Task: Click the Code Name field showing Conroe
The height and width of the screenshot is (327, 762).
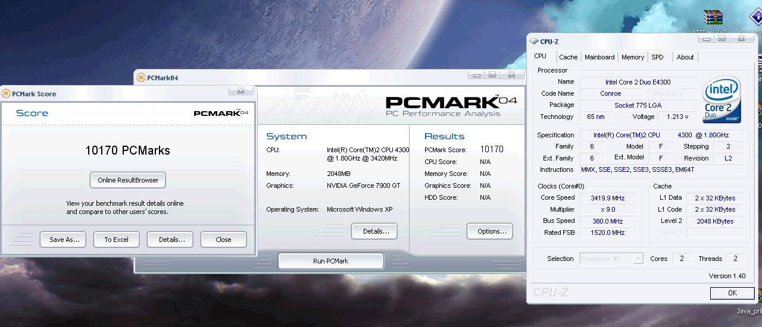Action: coord(610,93)
